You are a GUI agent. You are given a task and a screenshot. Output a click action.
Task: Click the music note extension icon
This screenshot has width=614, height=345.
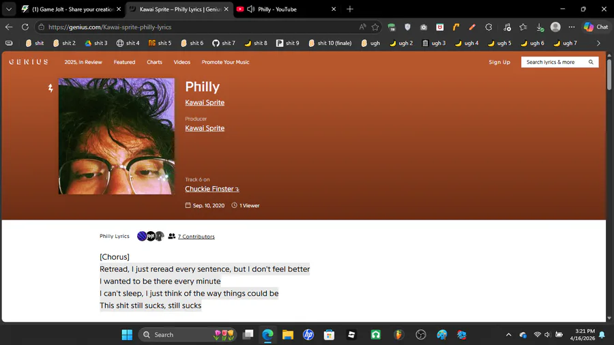click(x=507, y=27)
